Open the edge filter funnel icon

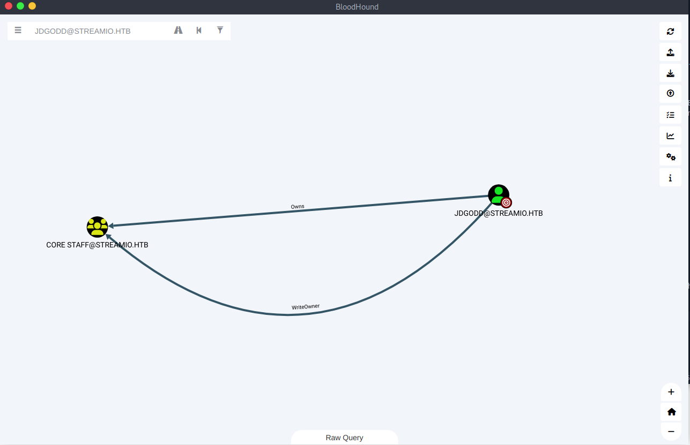220,31
